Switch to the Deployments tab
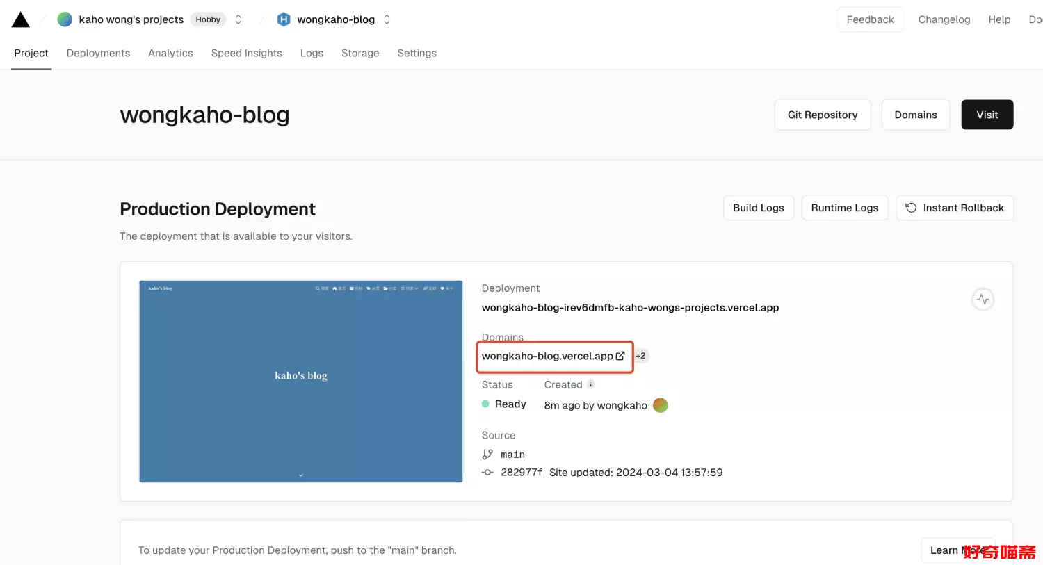This screenshot has height=565, width=1043. 98,53
